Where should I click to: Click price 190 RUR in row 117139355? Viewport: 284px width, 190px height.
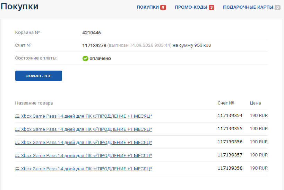pyautogui.click(x=259, y=129)
